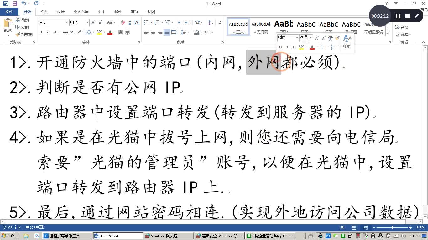Open the font size dropdown showing 初号
The image size is (428, 240).
tap(87, 22)
